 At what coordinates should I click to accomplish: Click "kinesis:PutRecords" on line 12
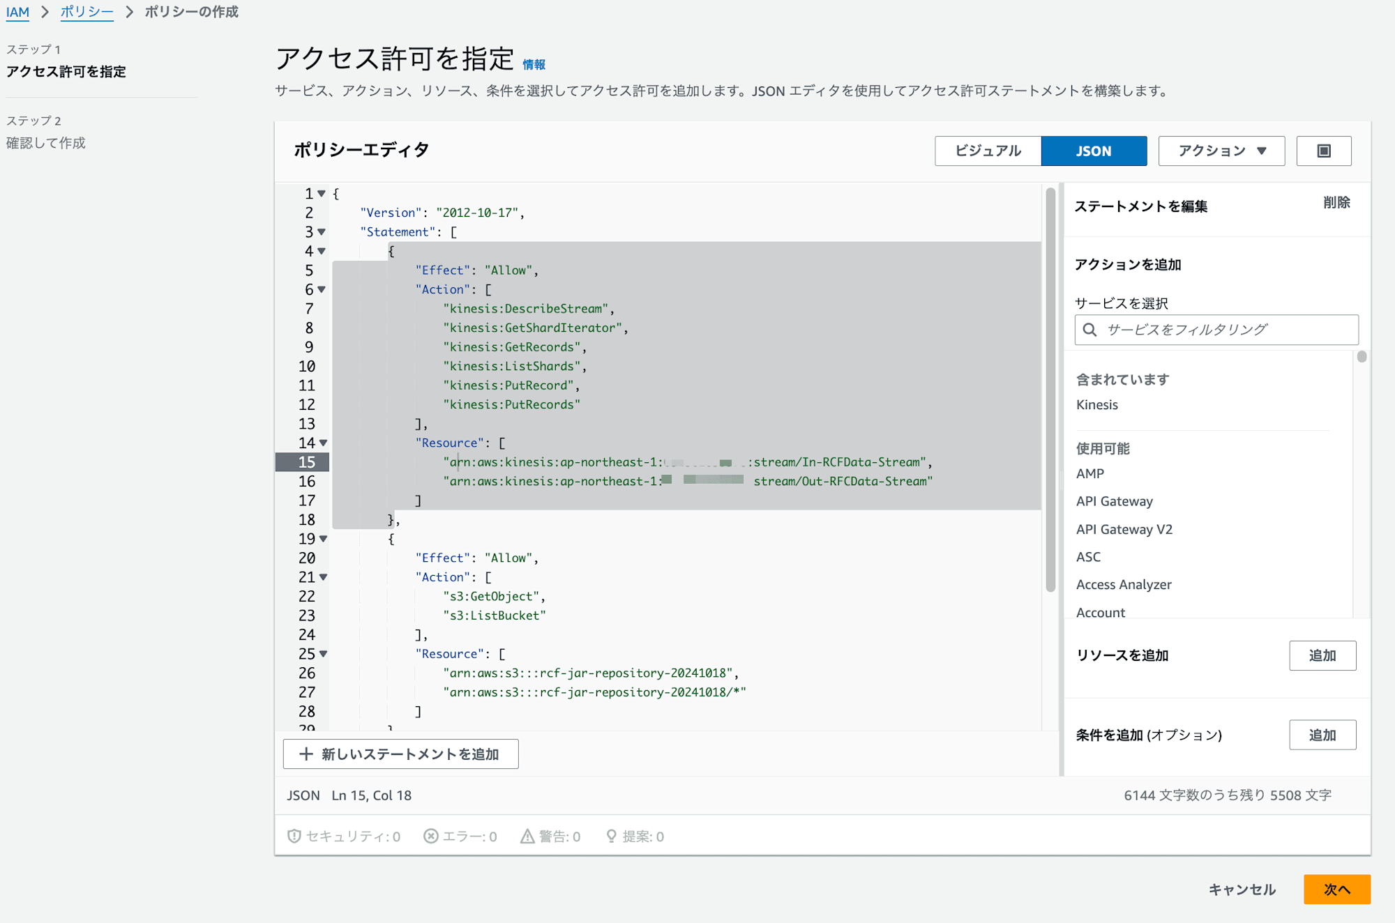(x=511, y=404)
